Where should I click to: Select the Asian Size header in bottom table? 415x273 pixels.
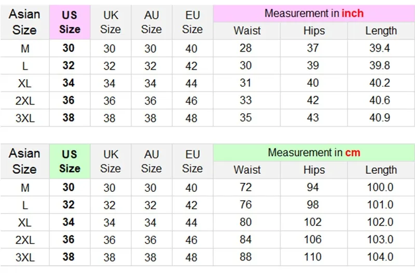tap(24, 161)
